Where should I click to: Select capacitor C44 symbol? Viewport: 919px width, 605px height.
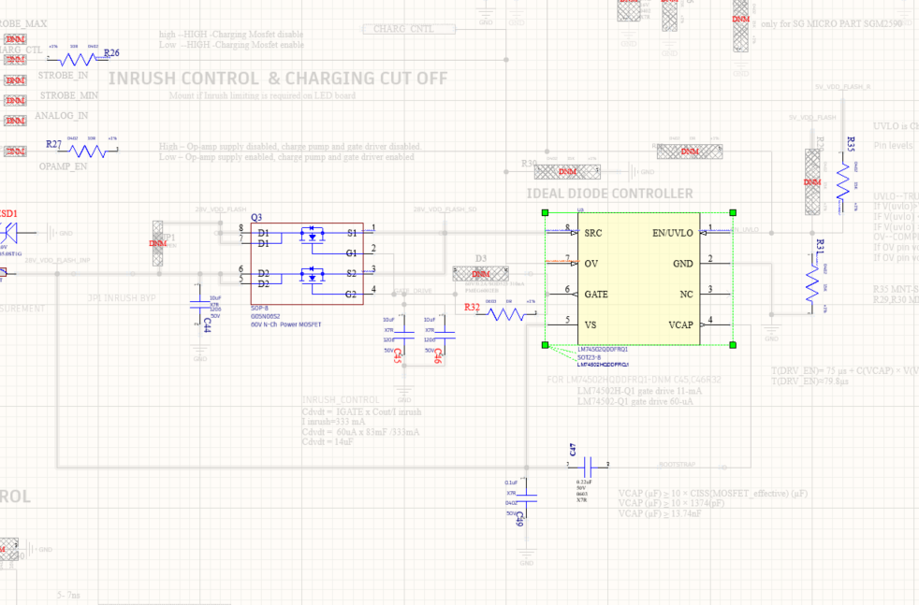click(x=200, y=305)
